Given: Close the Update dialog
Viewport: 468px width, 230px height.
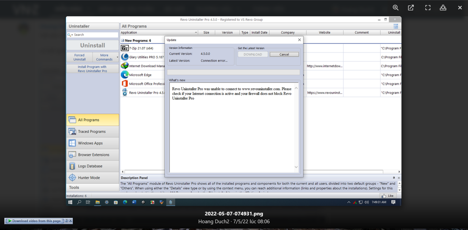Looking at the screenshot, I should (x=299, y=40).
